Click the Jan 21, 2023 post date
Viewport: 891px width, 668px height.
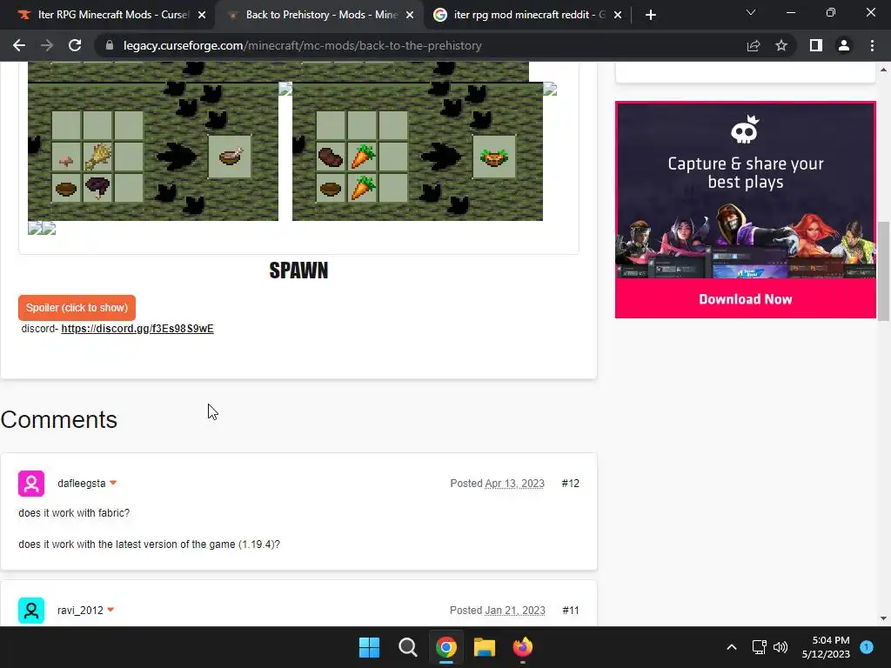pos(515,611)
